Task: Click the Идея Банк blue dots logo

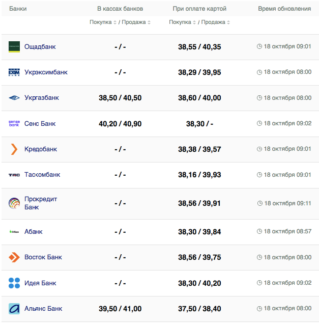Action: pyautogui.click(x=14, y=283)
